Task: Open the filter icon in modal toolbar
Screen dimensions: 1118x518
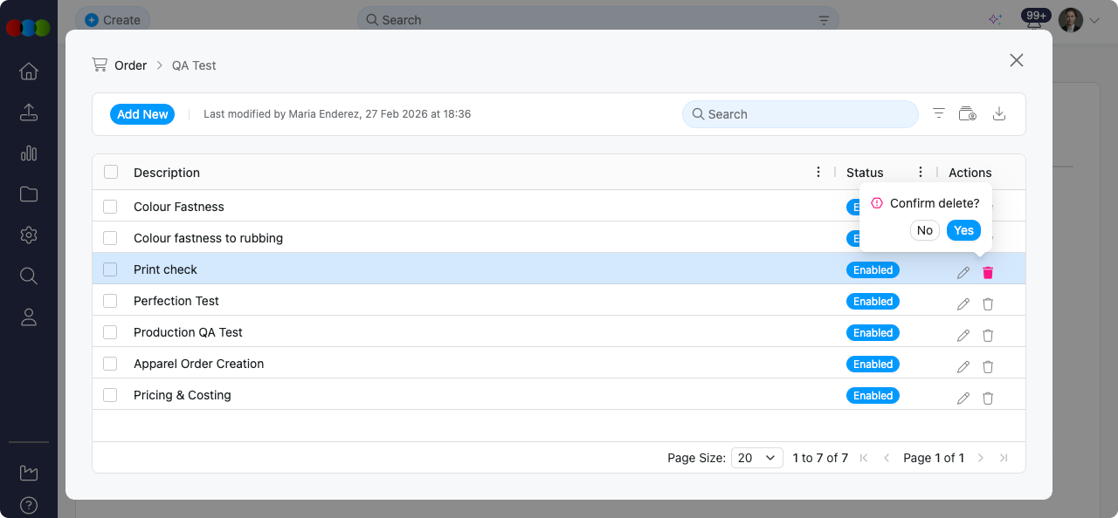Action: (x=939, y=113)
